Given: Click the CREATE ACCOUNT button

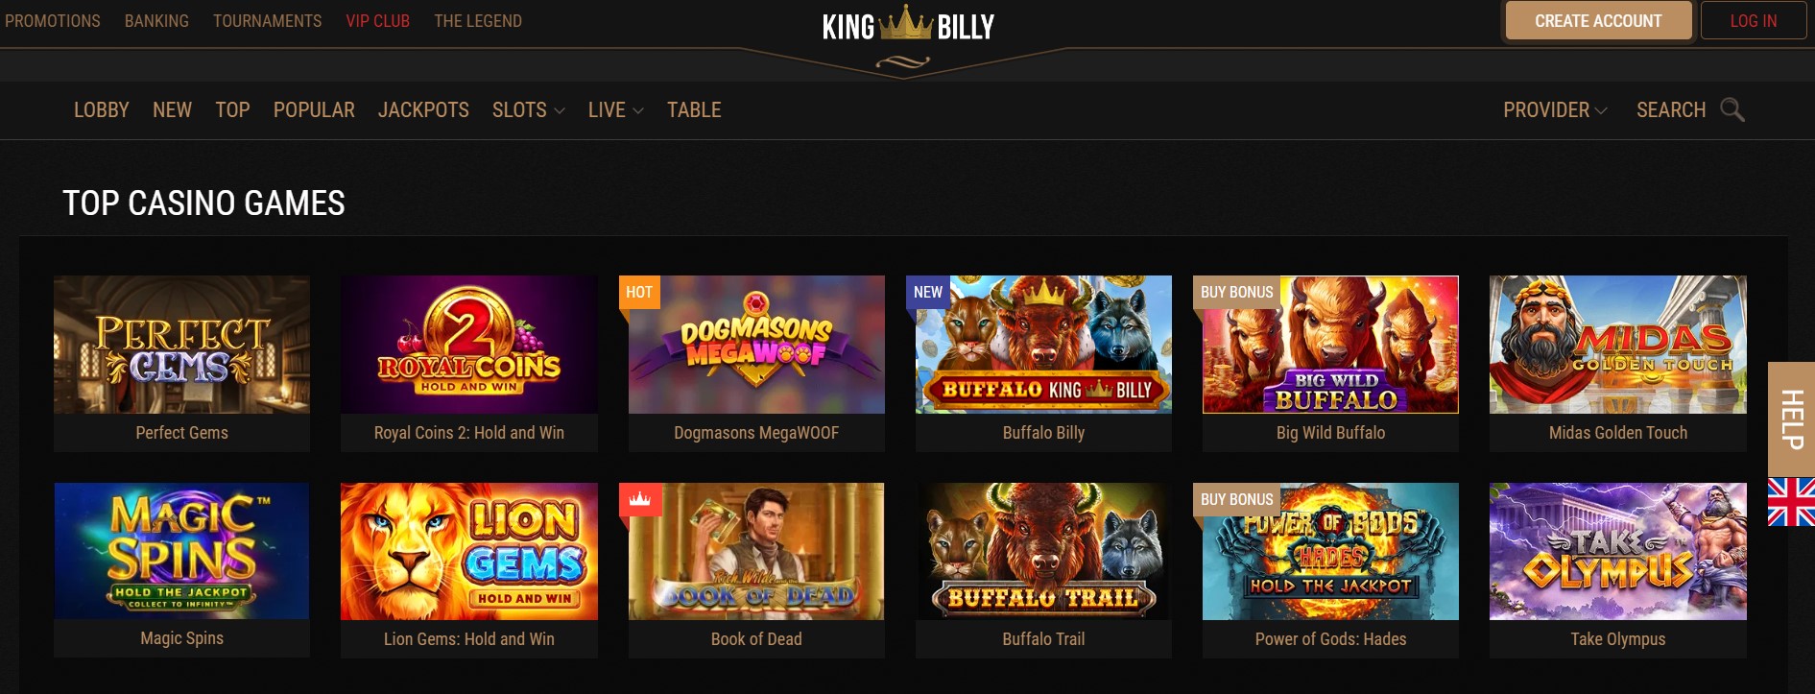Looking at the screenshot, I should 1598,21.
